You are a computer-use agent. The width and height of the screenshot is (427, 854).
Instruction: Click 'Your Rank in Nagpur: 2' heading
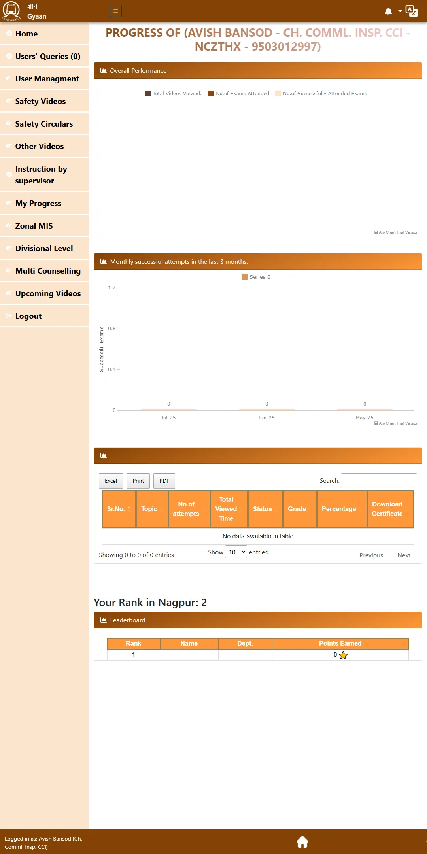150,603
